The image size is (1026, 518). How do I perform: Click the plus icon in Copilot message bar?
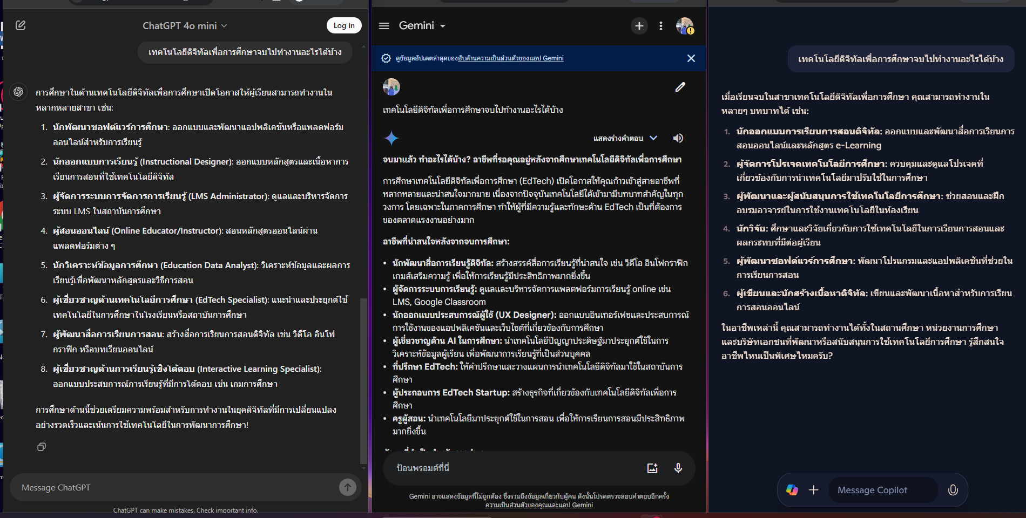pyautogui.click(x=813, y=490)
